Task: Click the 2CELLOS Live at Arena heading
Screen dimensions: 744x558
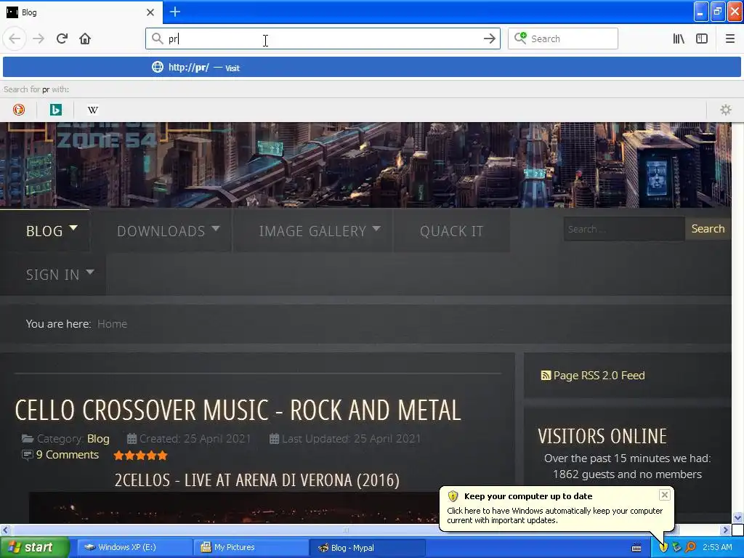Action: click(x=256, y=480)
